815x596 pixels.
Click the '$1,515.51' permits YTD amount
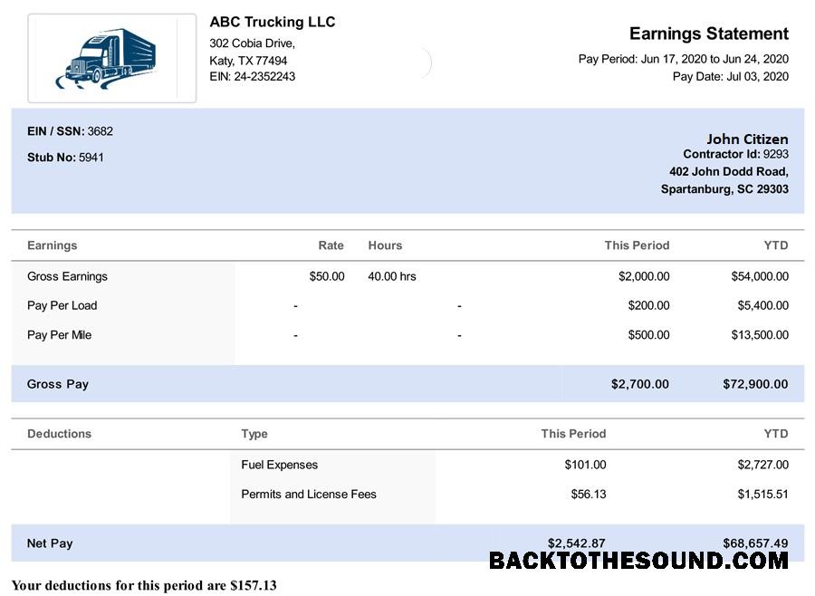coord(763,494)
